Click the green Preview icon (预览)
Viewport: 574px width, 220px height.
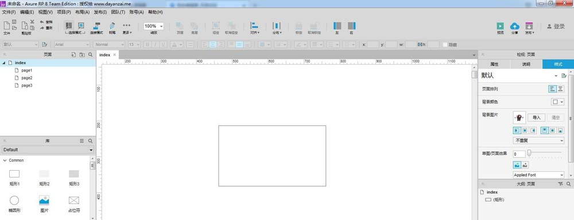[500, 26]
